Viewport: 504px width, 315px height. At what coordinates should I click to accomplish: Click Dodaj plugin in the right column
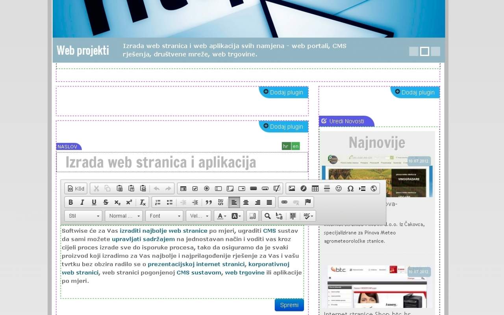pos(415,92)
